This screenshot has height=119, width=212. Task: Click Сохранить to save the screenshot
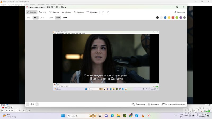153,104
